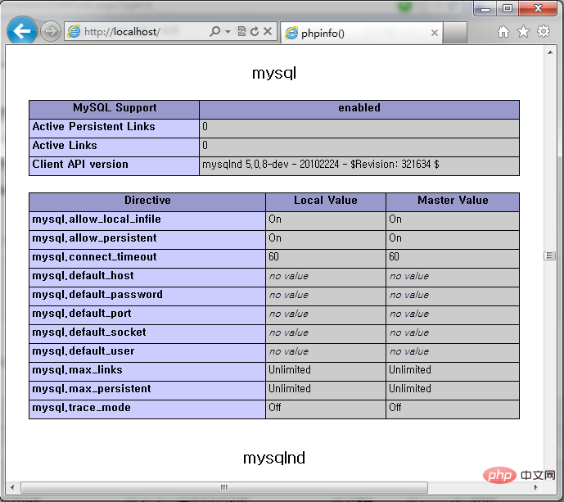This screenshot has width=564, height=502.
Task: Open the address bar dropdown arrow
Action: click(228, 32)
